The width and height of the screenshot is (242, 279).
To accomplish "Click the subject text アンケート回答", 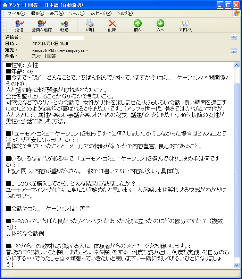I will tap(44, 56).
